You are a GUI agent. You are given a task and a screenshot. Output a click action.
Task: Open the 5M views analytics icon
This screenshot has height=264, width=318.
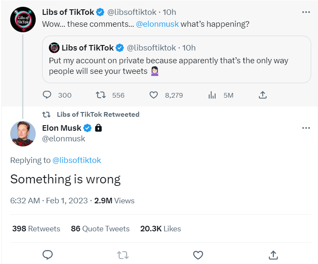213,95
